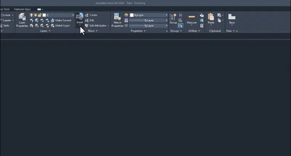Click the layer Unisolate icon
The width and height of the screenshot is (291, 156).
coord(37,25)
